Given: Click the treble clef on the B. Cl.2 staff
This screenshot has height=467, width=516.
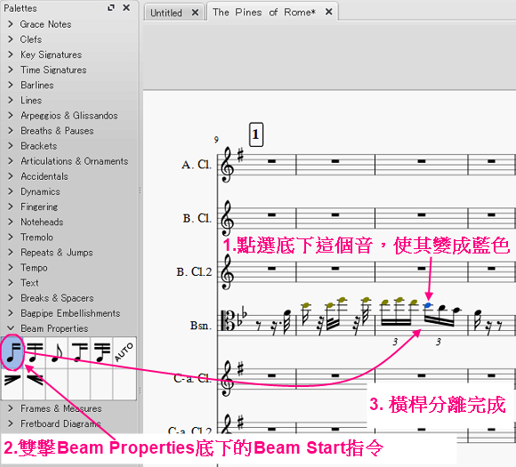Looking at the screenshot, I should [x=227, y=271].
